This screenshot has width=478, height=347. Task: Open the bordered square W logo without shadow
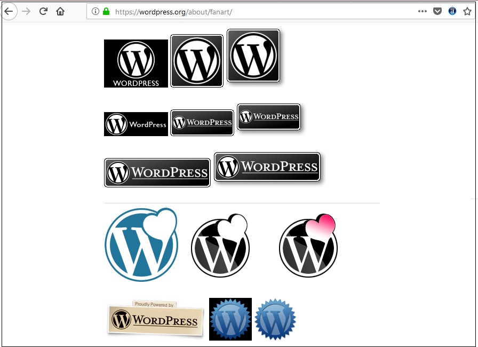pos(197,61)
